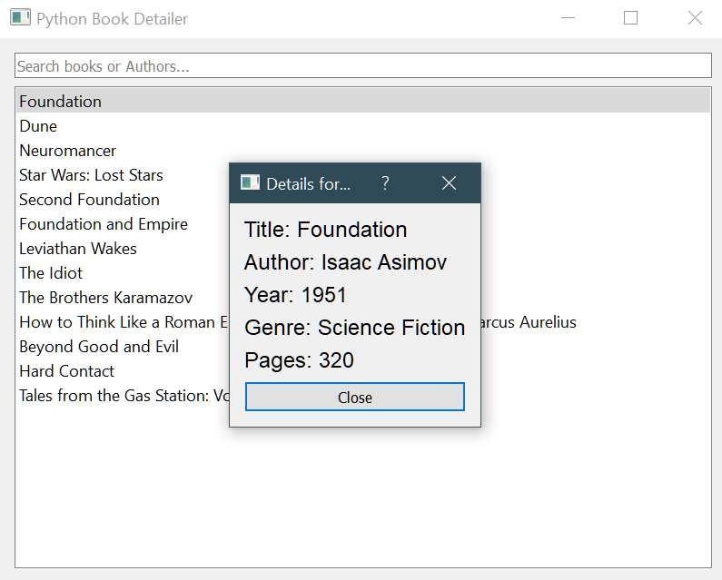The image size is (722, 580).
Task: Select Foundation in the book list
Action: coord(61,102)
